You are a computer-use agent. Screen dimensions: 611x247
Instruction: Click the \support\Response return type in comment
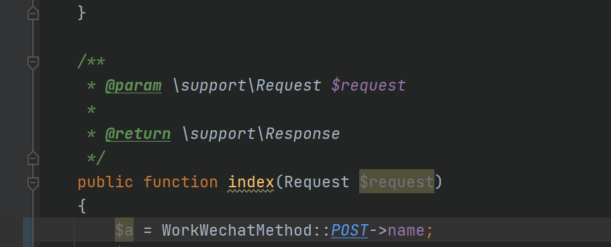pyautogui.click(x=261, y=134)
